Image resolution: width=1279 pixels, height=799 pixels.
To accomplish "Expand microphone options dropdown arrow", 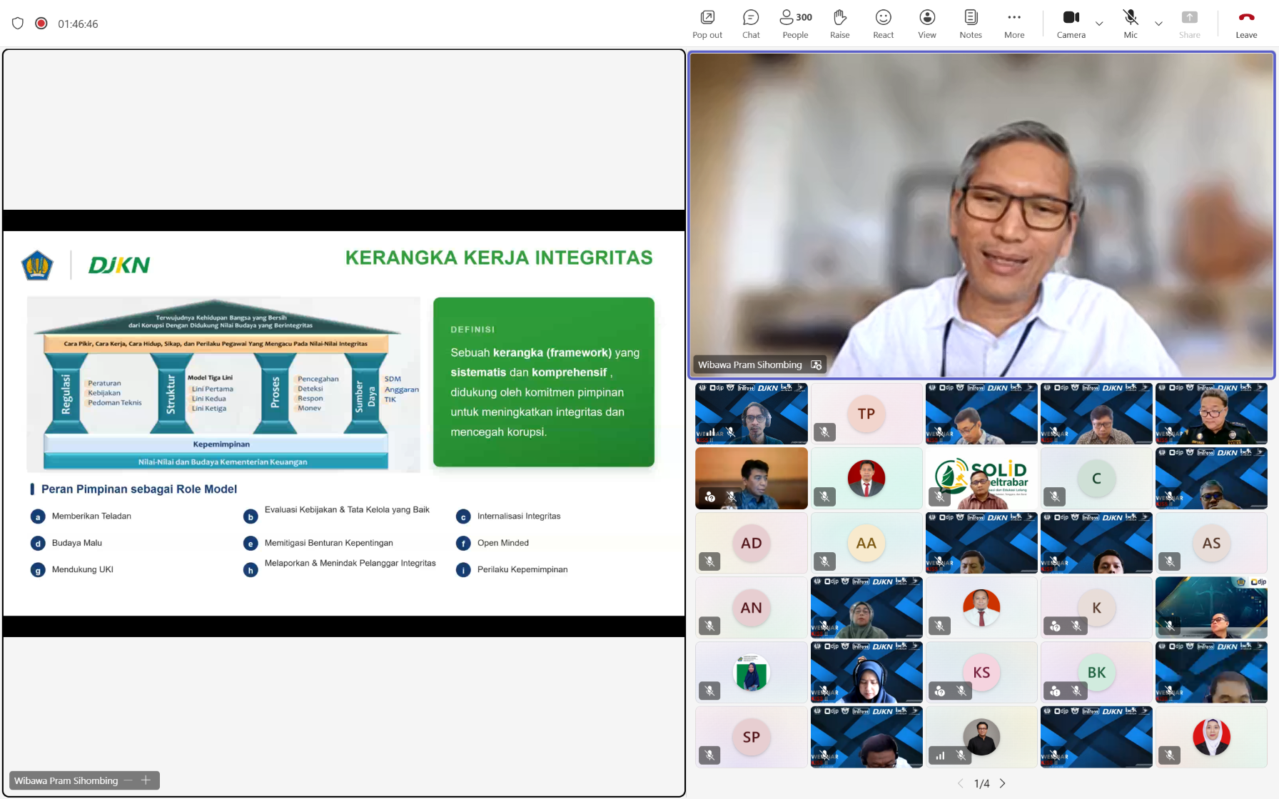I will click(x=1158, y=24).
